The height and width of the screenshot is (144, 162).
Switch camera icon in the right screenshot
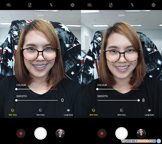coord(90,5)
